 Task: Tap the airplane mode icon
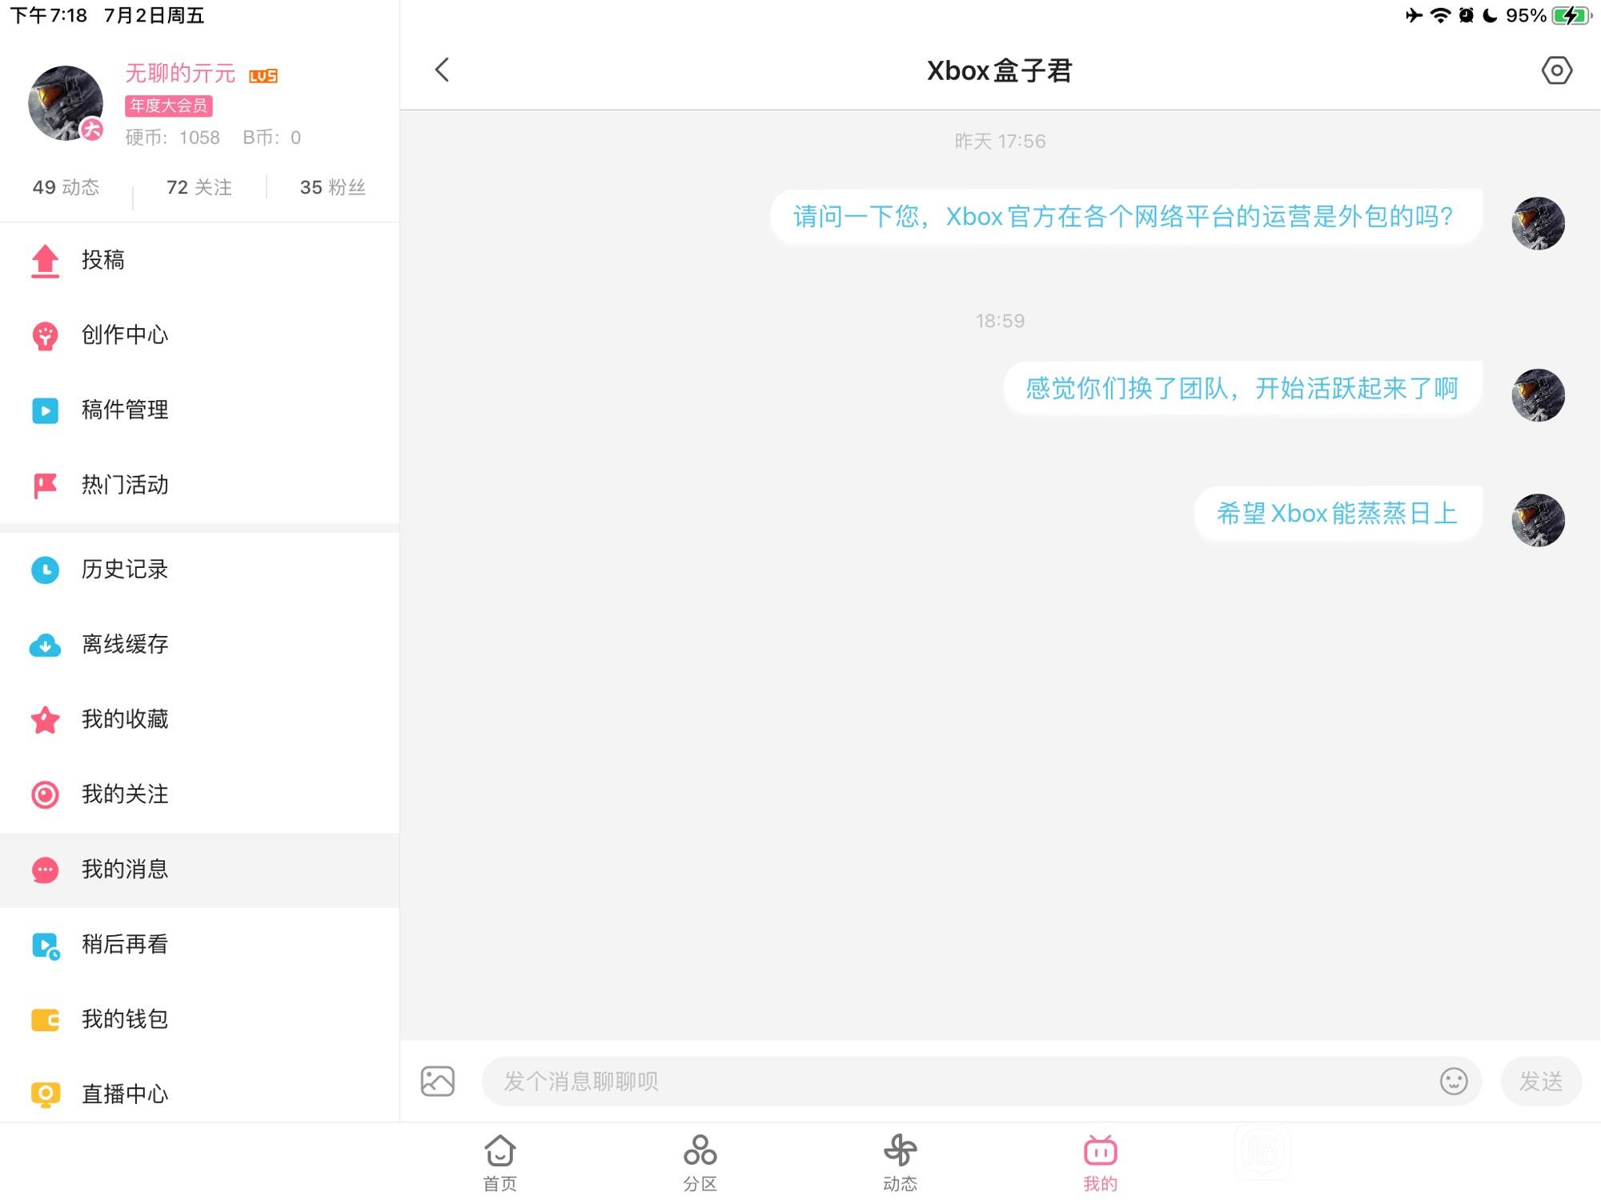[x=1414, y=15]
